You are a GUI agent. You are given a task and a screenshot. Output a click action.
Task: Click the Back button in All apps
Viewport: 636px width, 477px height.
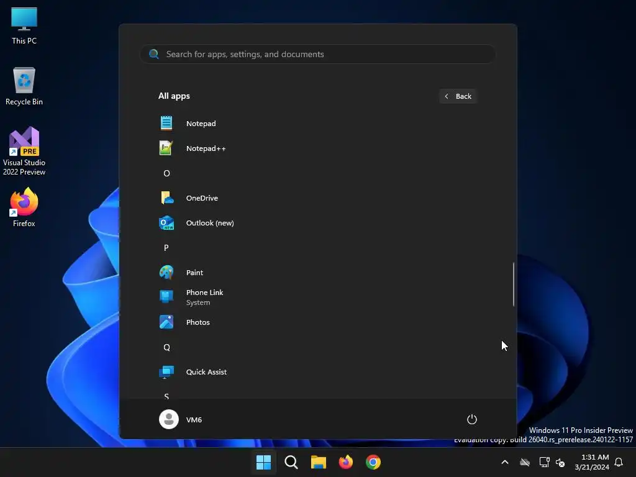(x=458, y=96)
